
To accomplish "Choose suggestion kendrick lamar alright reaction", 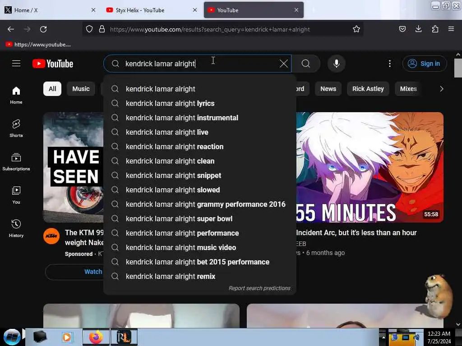I will point(200,146).
